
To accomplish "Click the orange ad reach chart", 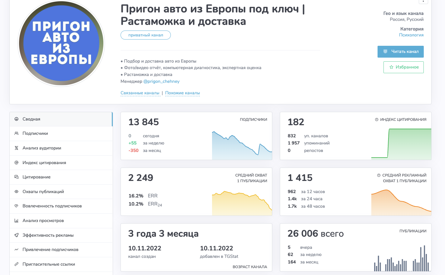I will coord(401,202).
